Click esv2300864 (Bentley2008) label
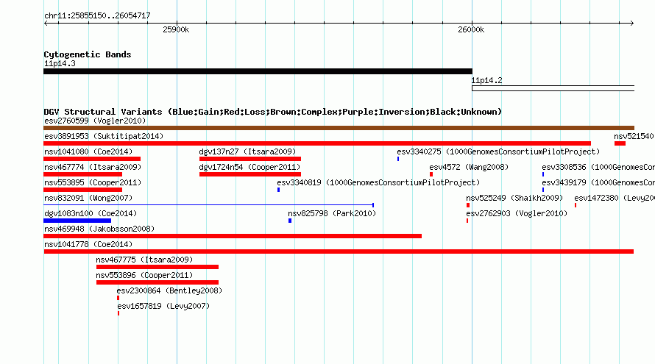The width and height of the screenshot is (655, 364). point(169,291)
